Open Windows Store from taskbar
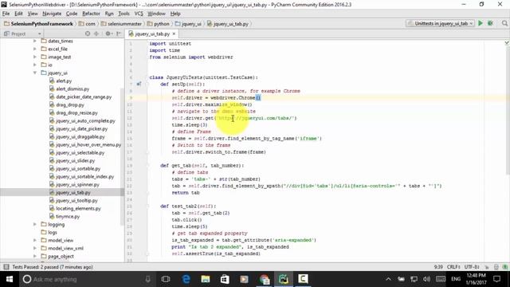510x287 pixels. [x=225, y=279]
